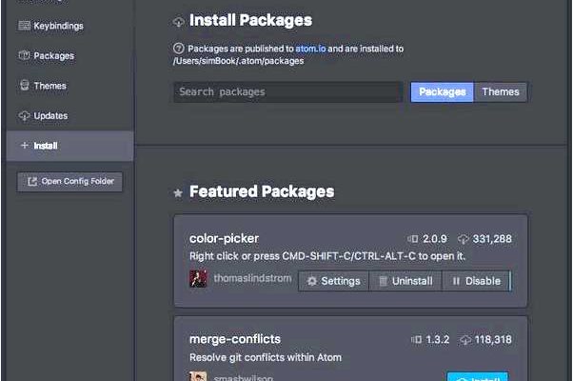Click the cloud icon next to Install Packages heading
The height and width of the screenshot is (381, 573).
pos(178,22)
